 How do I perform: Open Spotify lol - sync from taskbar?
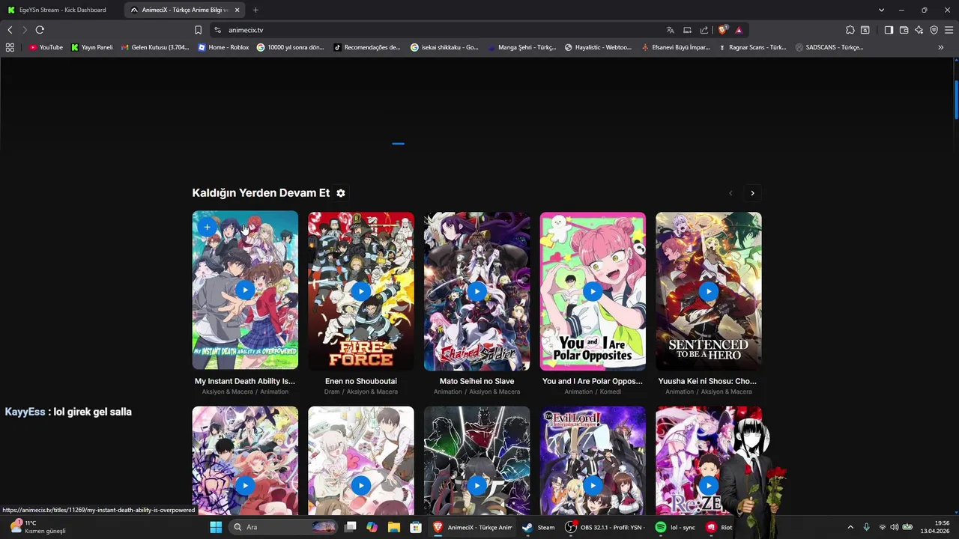click(675, 527)
